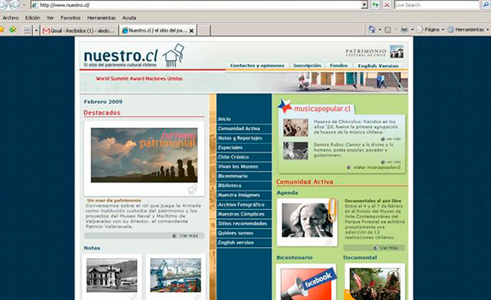Open a new blank tab
The height and width of the screenshot is (300, 491).
(x=204, y=31)
